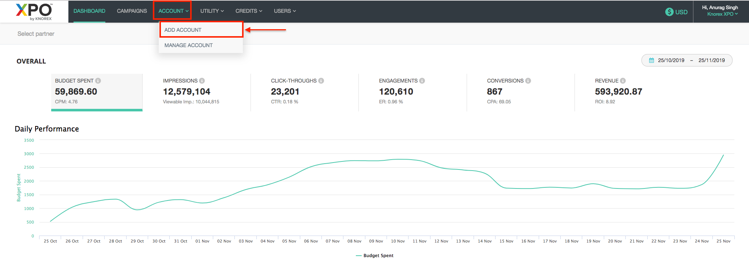This screenshot has width=749, height=267.
Task: Select Add Account from the Account menu
Action: pos(183,30)
